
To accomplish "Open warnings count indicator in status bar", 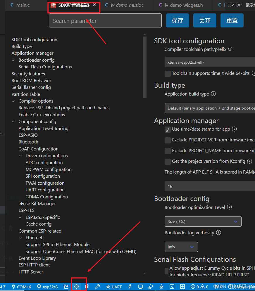I will tap(204, 287).
